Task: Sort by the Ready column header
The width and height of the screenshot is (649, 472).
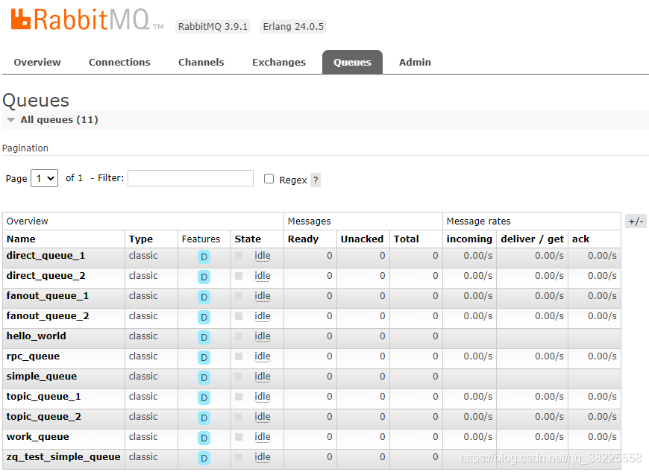Action: pos(303,239)
